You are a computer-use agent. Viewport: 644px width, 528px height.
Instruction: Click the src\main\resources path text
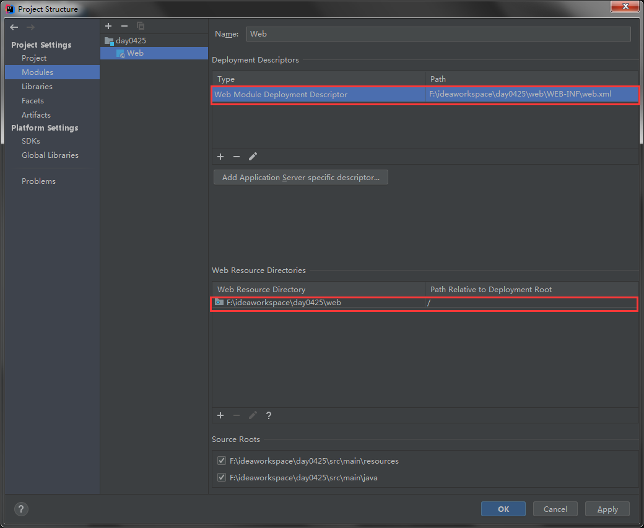click(314, 461)
